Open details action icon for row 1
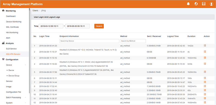 [x=205, y=46]
